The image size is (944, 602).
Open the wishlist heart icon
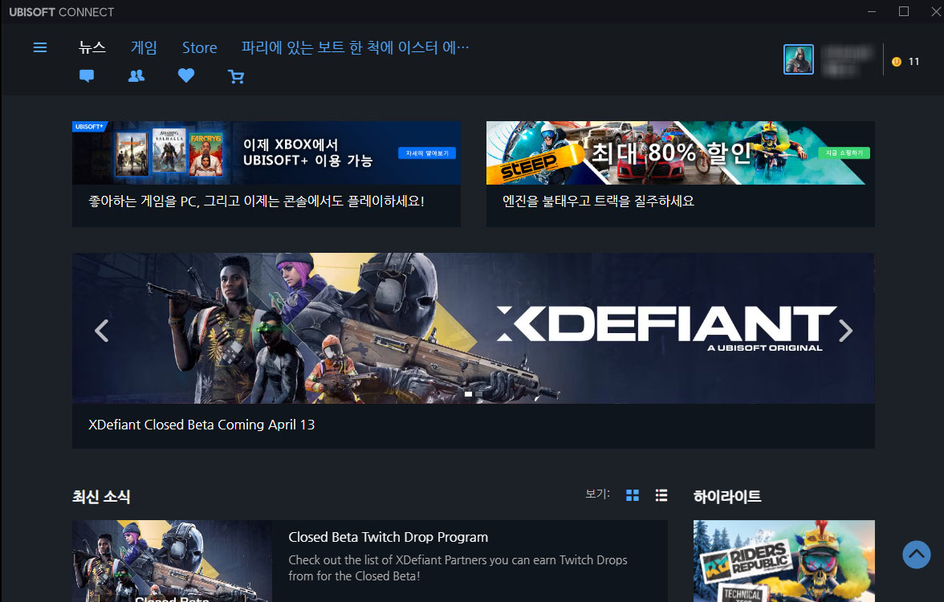click(x=186, y=75)
